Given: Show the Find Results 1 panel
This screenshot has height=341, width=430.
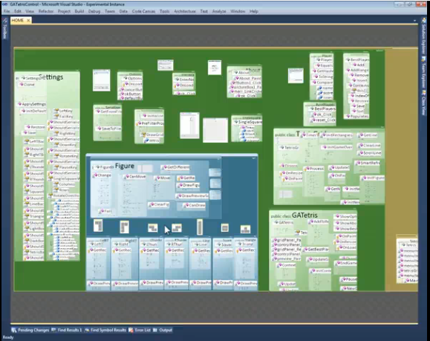Looking at the screenshot, I should 70,331.
